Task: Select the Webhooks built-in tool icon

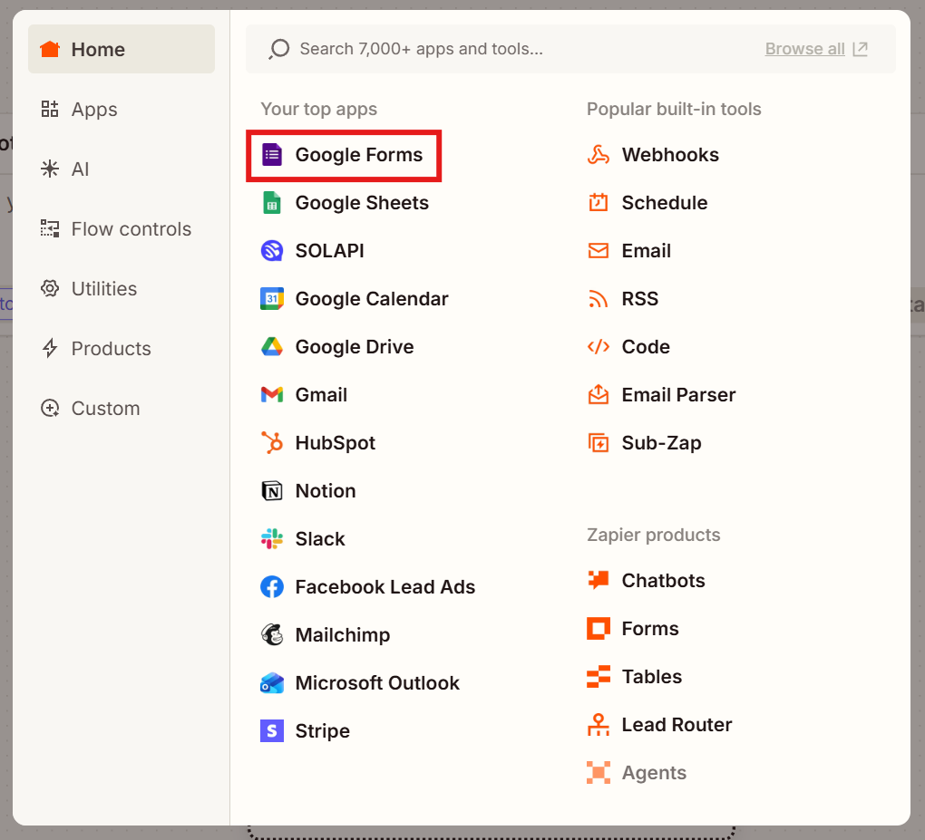Action: tap(599, 155)
